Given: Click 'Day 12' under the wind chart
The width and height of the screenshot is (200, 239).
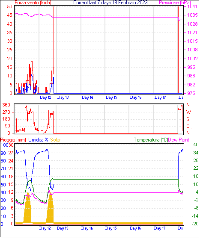Looking at the screenshot, I should coord(45,97).
